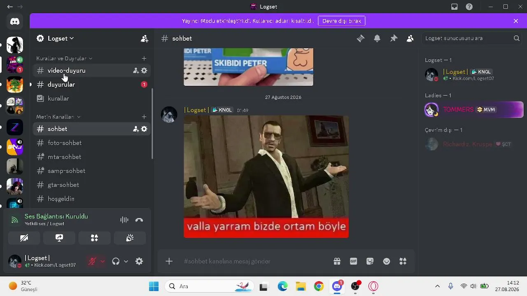The height and width of the screenshot is (296, 527).
Task: Open user settings gear
Action: click(x=139, y=261)
